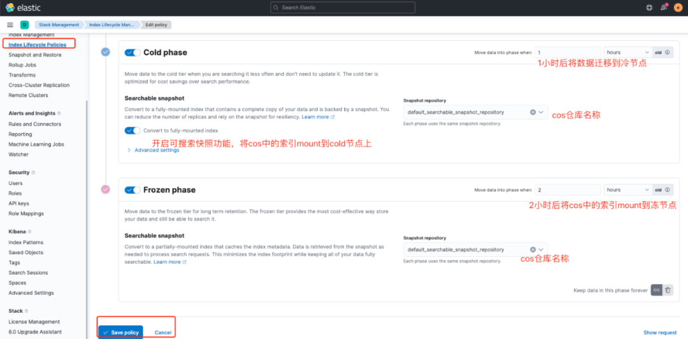
Task: Click the user avatar in top-right
Action: pos(678,8)
